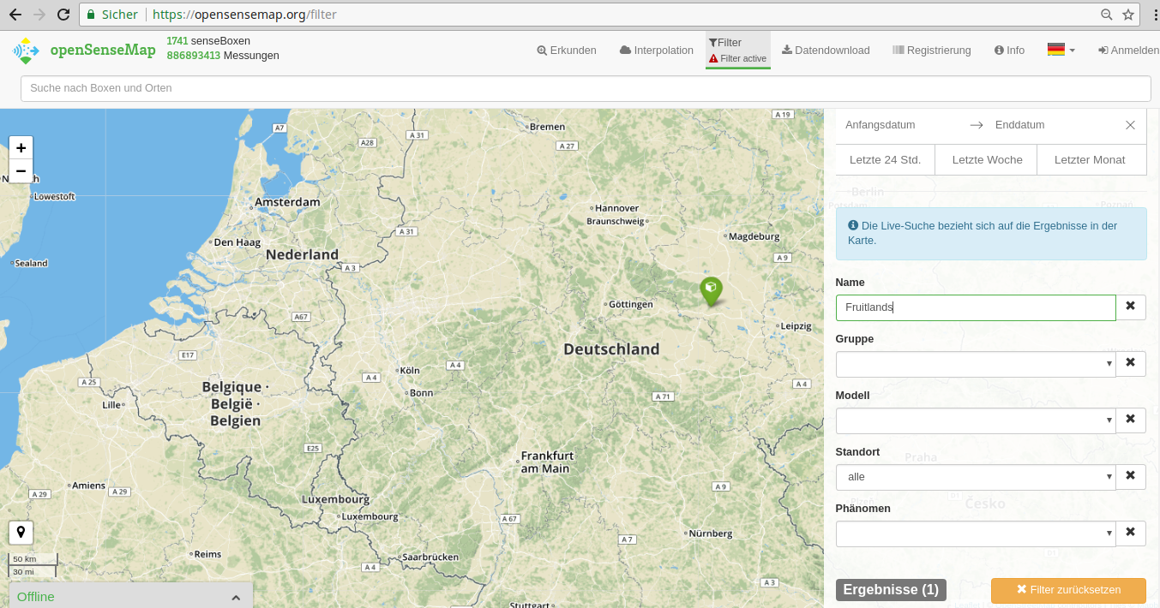Viewport: 1160px width, 608px height.
Task: Click the Deutschland map label
Action: click(x=611, y=349)
